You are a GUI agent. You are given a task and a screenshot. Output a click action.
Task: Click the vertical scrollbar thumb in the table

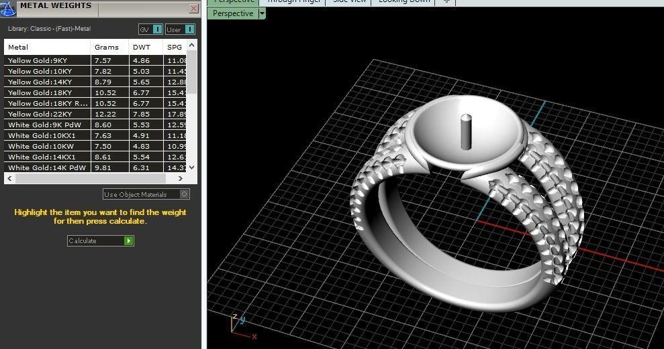pos(192,72)
